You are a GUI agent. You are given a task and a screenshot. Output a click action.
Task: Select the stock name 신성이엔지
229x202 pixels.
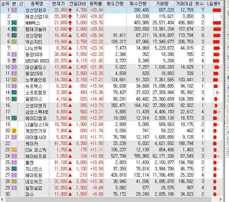click(36, 106)
